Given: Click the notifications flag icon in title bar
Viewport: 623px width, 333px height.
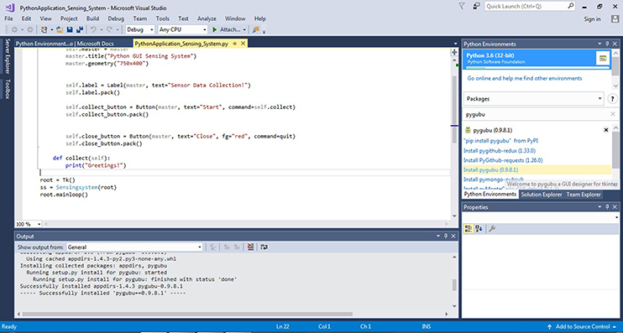Looking at the screenshot, I should (x=461, y=6).
